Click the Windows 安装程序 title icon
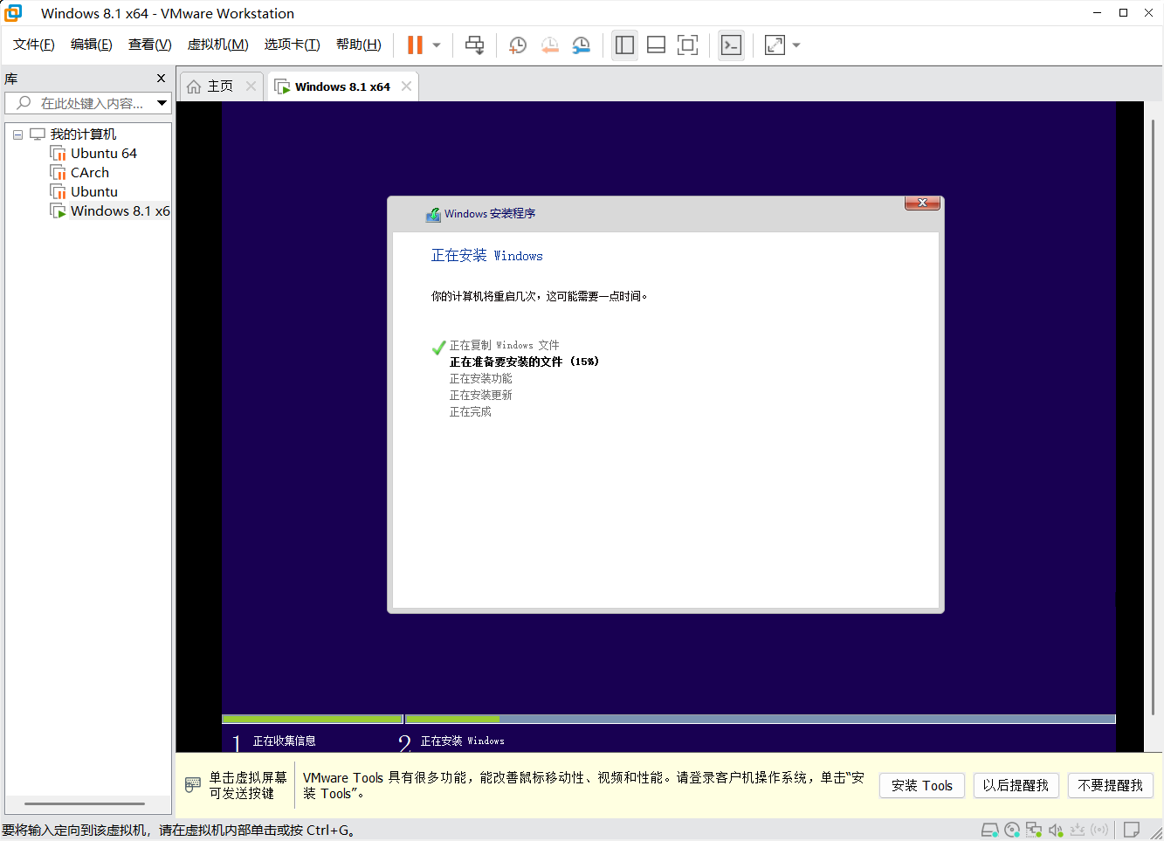Screen dimensions: 1164x841 tap(433, 214)
